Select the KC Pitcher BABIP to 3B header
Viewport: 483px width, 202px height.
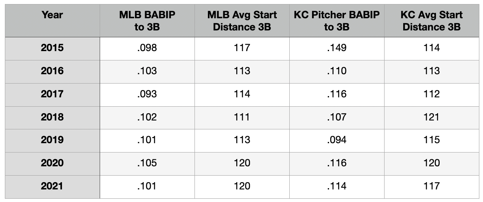(x=337, y=21)
